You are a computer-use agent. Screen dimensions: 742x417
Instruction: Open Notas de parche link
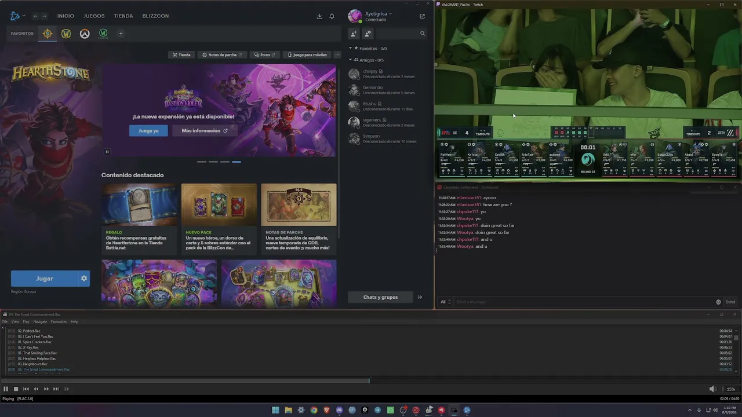pyautogui.click(x=222, y=55)
